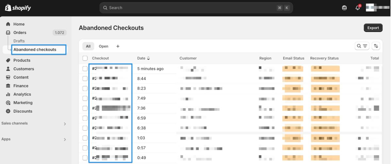Open Drafts under Orders
392x164 pixels.
pos(19,41)
